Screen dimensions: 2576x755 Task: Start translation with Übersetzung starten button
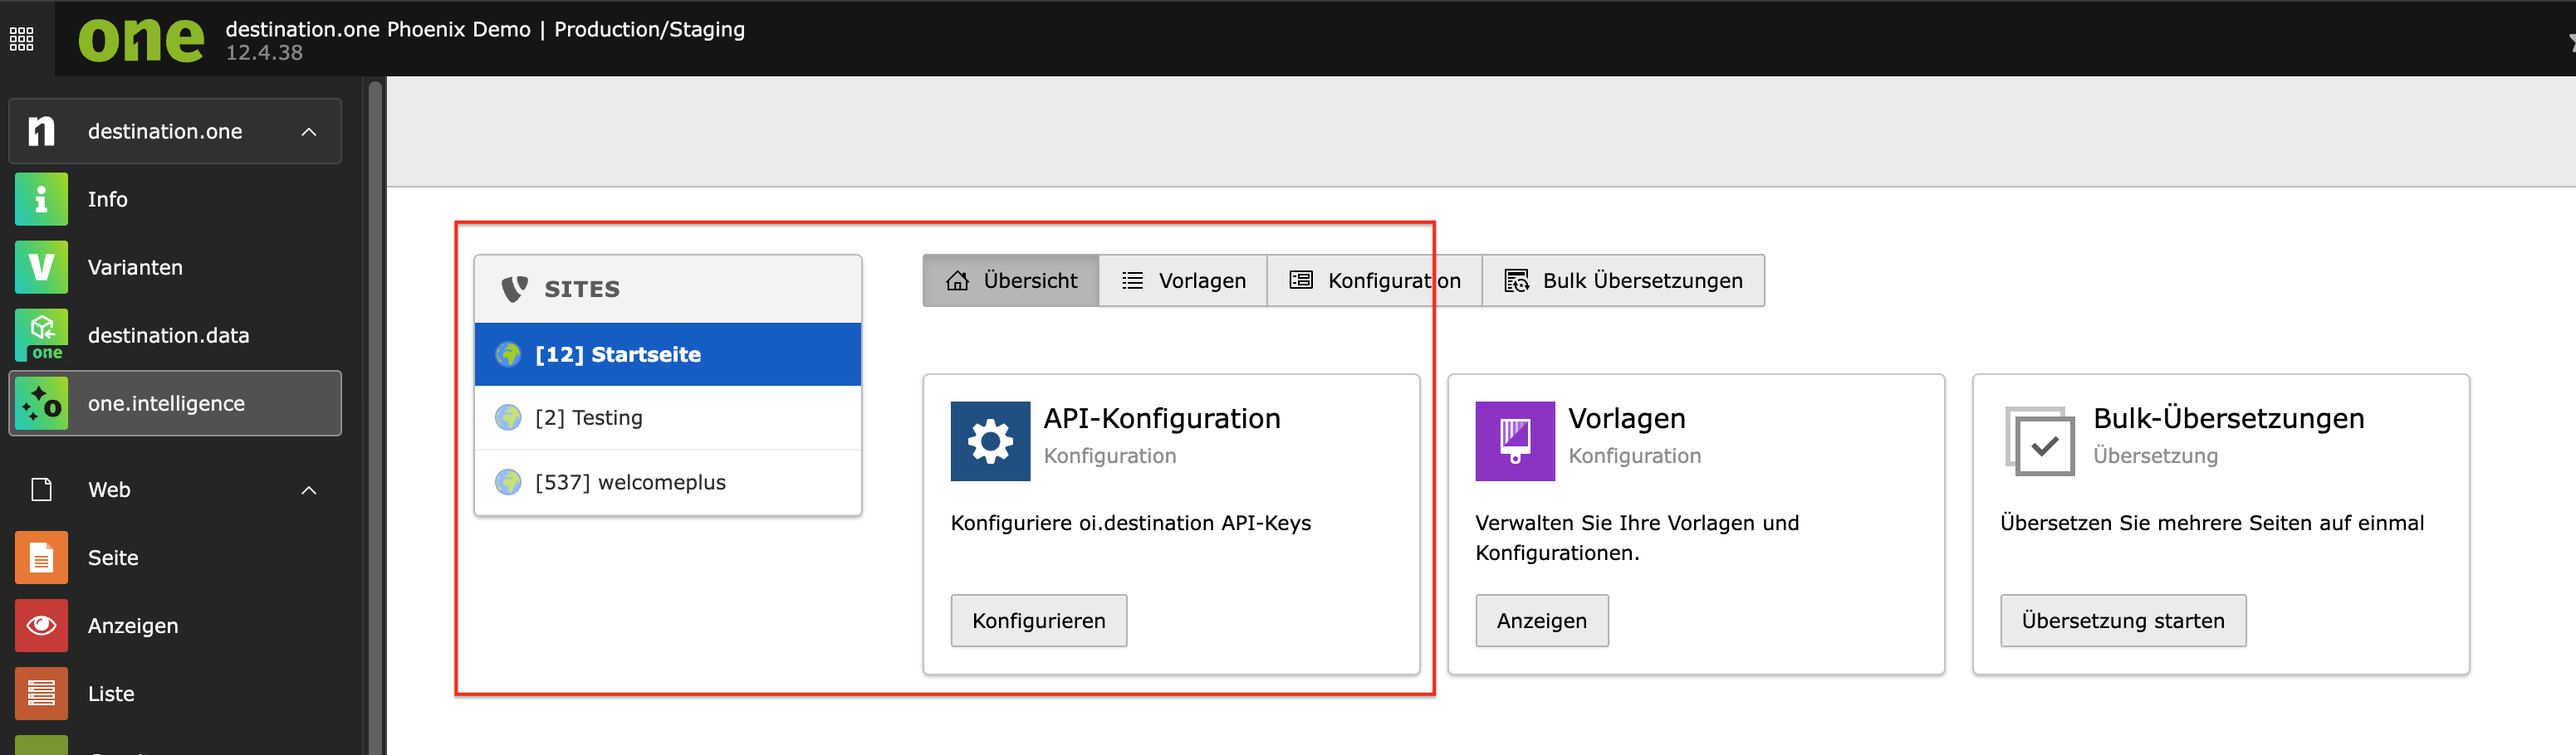tap(2122, 621)
